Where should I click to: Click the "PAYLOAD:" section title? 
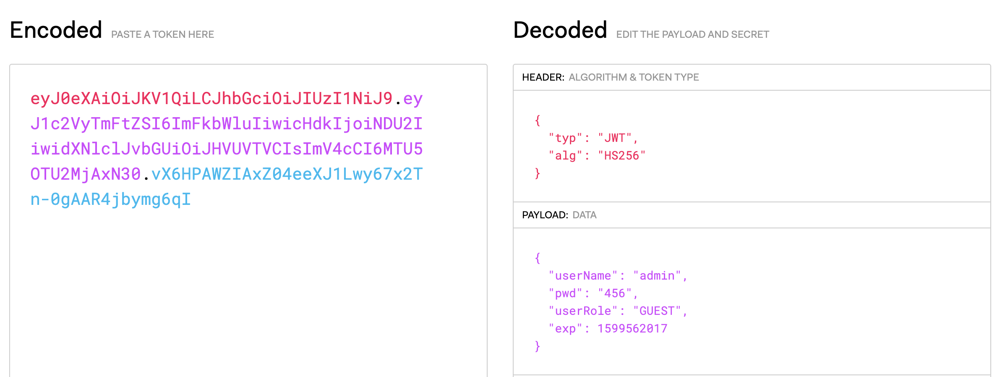pyautogui.click(x=545, y=215)
